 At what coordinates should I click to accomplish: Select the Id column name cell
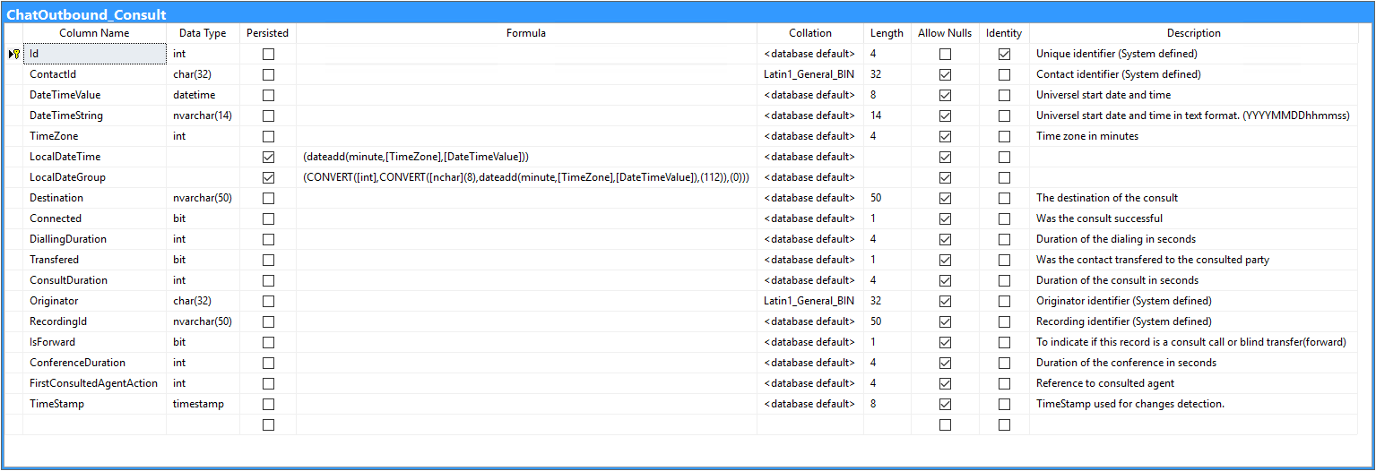(x=94, y=54)
